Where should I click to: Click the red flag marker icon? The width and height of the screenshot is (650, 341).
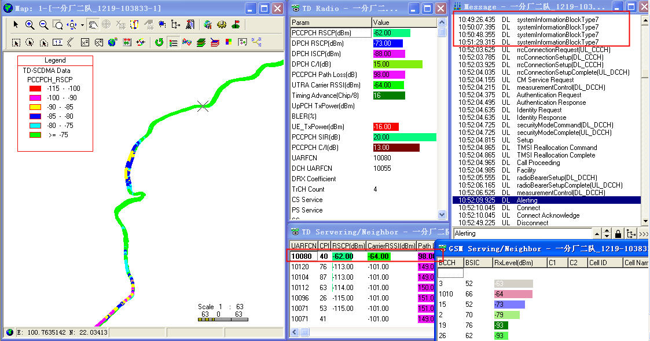pos(236,25)
